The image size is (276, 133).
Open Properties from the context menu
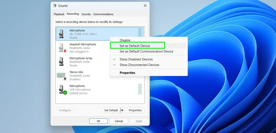point(127,73)
